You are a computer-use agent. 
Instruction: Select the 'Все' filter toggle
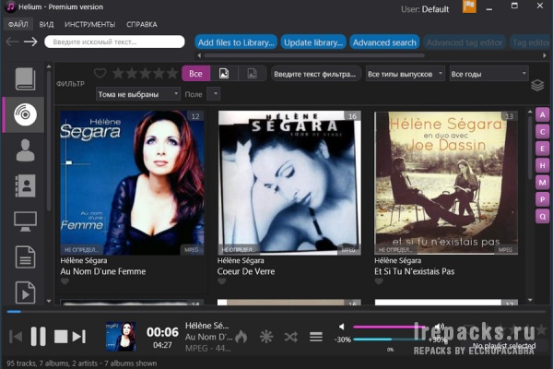[195, 74]
